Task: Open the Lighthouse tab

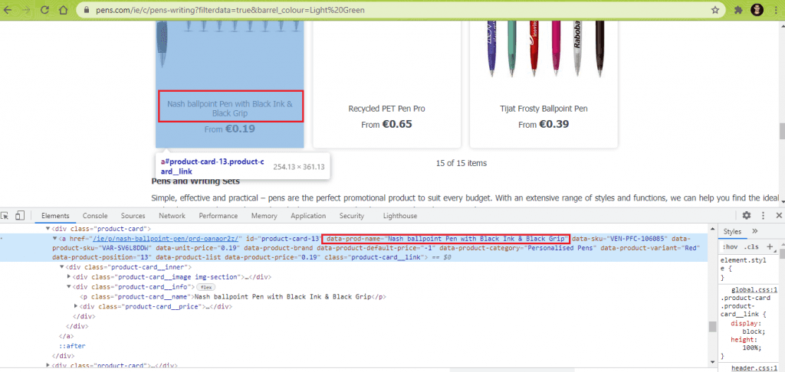Action: pyautogui.click(x=400, y=216)
